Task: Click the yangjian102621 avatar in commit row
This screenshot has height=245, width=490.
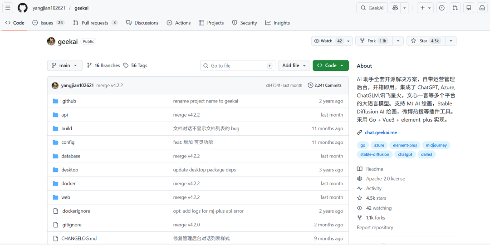Action: (x=55, y=85)
